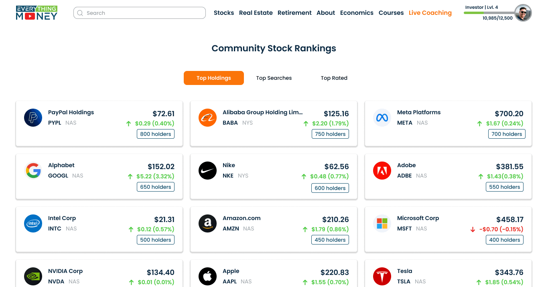Click the Meta Platforms infinity logo

pos(382,117)
